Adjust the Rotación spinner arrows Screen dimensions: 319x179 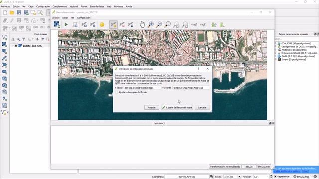click(271, 177)
